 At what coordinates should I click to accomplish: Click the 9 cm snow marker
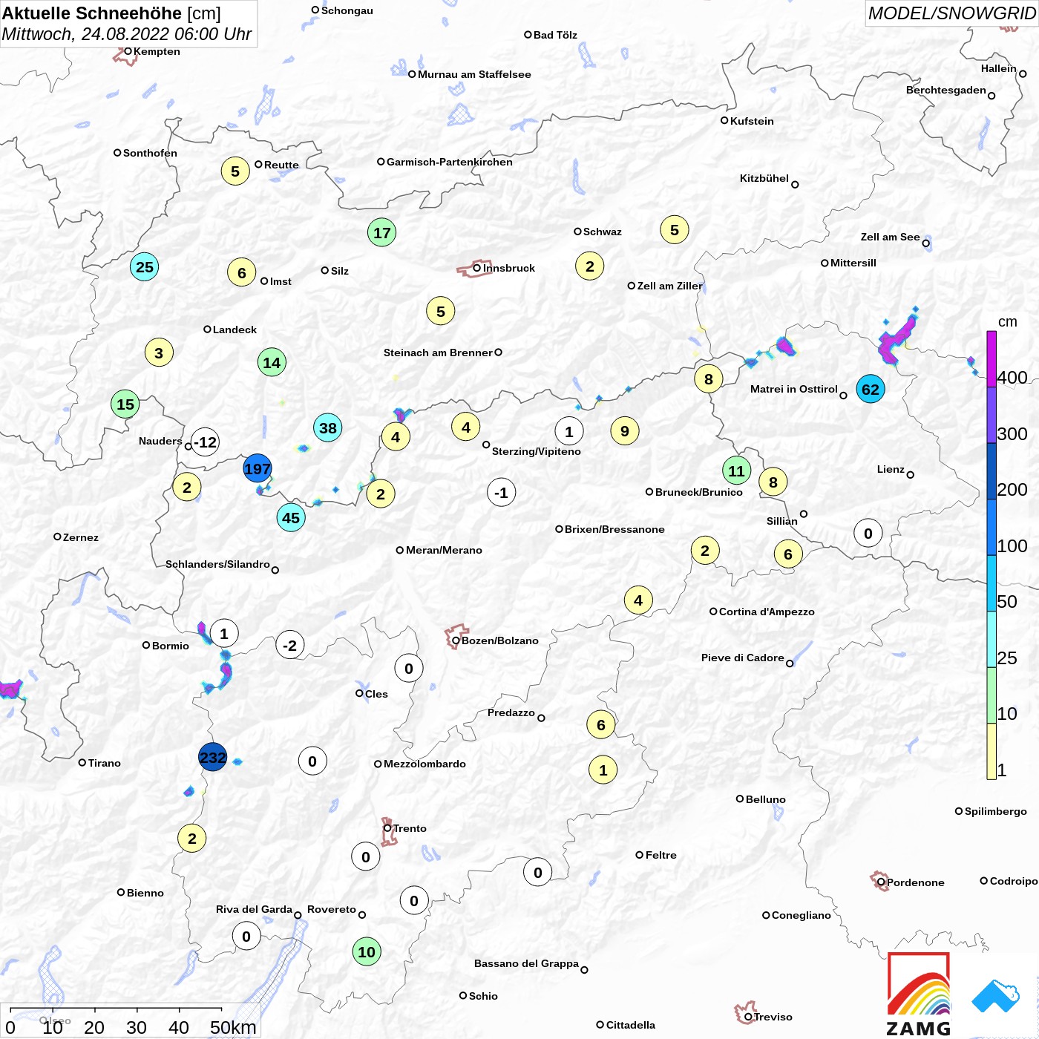pyautogui.click(x=625, y=430)
